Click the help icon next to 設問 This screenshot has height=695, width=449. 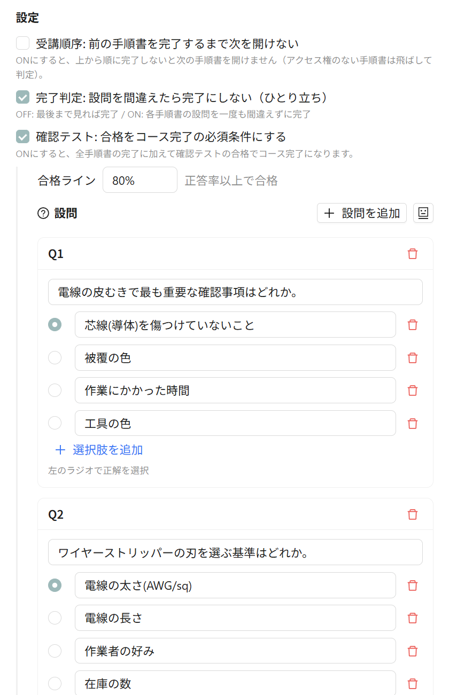click(x=43, y=214)
